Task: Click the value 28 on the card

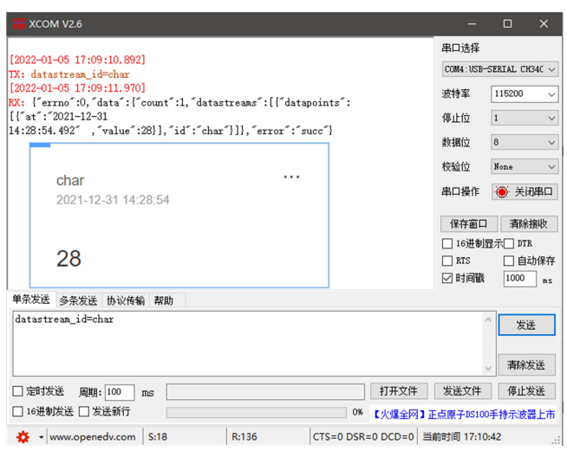Action: click(x=68, y=259)
